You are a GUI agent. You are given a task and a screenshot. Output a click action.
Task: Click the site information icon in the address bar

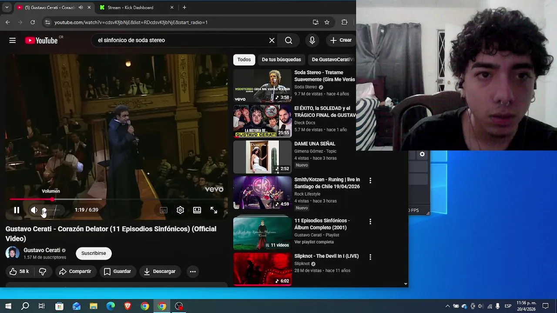(47, 22)
